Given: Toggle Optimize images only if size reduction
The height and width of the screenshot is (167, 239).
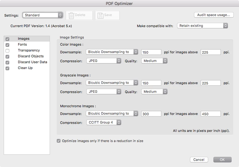Looking at the screenshot, I should point(59,141).
